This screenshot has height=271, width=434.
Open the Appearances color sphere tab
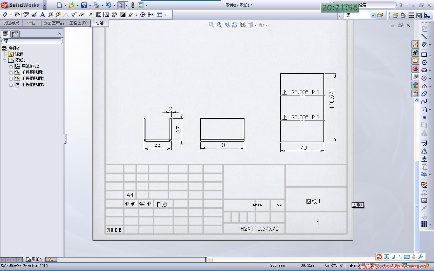click(x=415, y=85)
